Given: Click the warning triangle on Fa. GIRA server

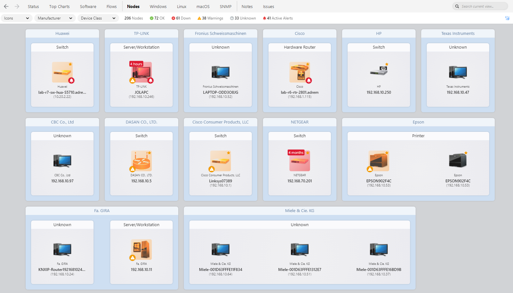Looking at the screenshot, I should (x=132, y=258).
